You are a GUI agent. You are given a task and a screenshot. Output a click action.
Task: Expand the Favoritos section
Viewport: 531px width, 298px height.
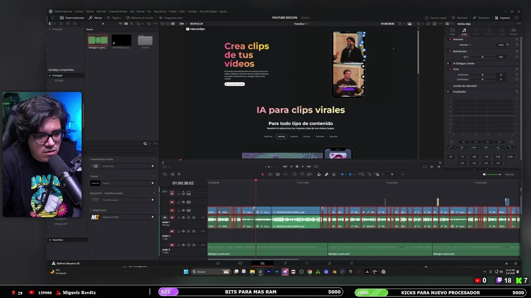[x=50, y=240]
